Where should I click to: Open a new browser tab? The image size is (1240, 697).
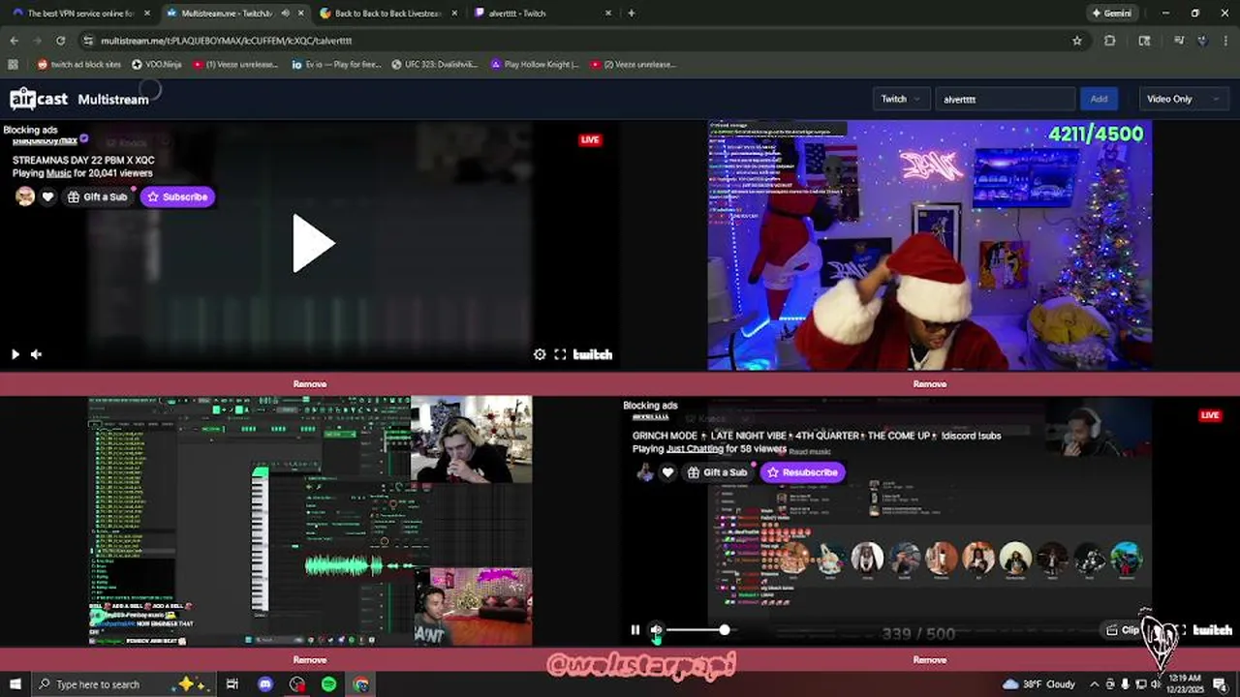(631, 14)
